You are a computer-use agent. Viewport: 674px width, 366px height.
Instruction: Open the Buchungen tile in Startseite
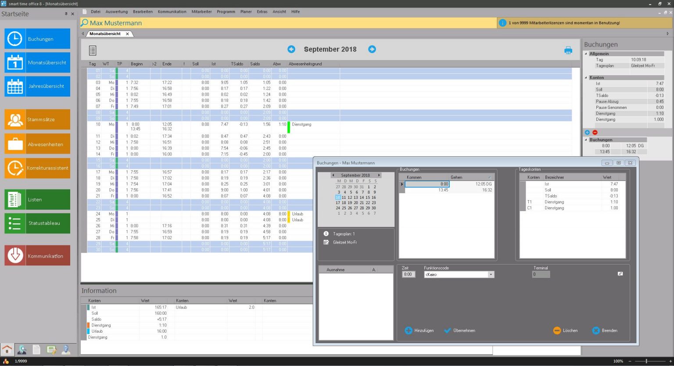[37, 39]
